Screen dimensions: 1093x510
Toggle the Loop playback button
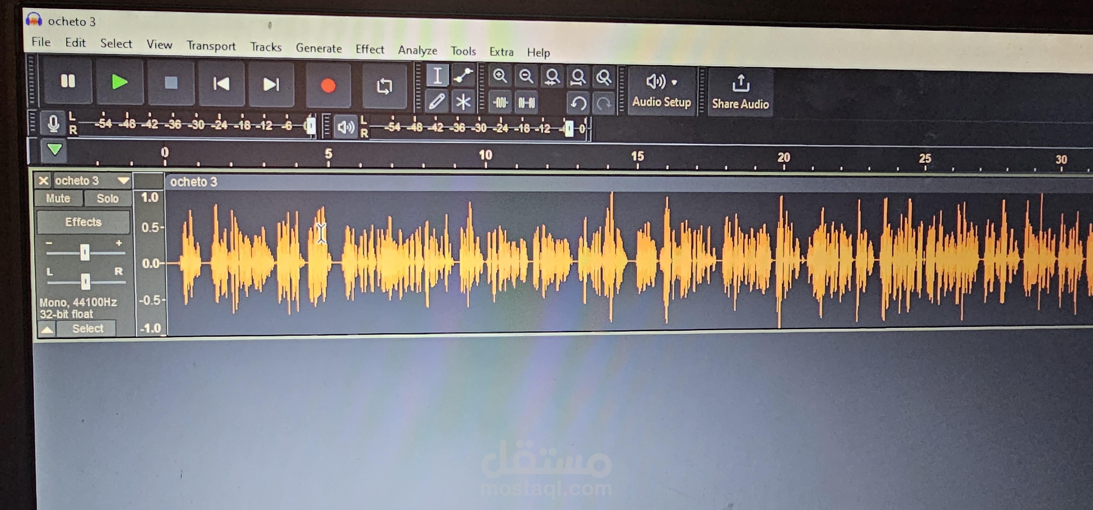click(384, 87)
